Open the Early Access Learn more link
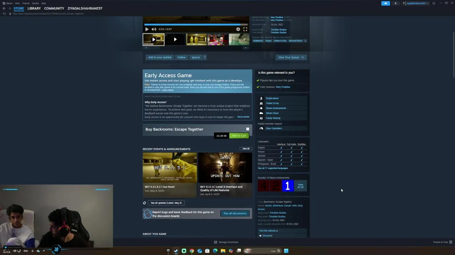Viewport: 455px width, 255px height. pyautogui.click(x=167, y=90)
